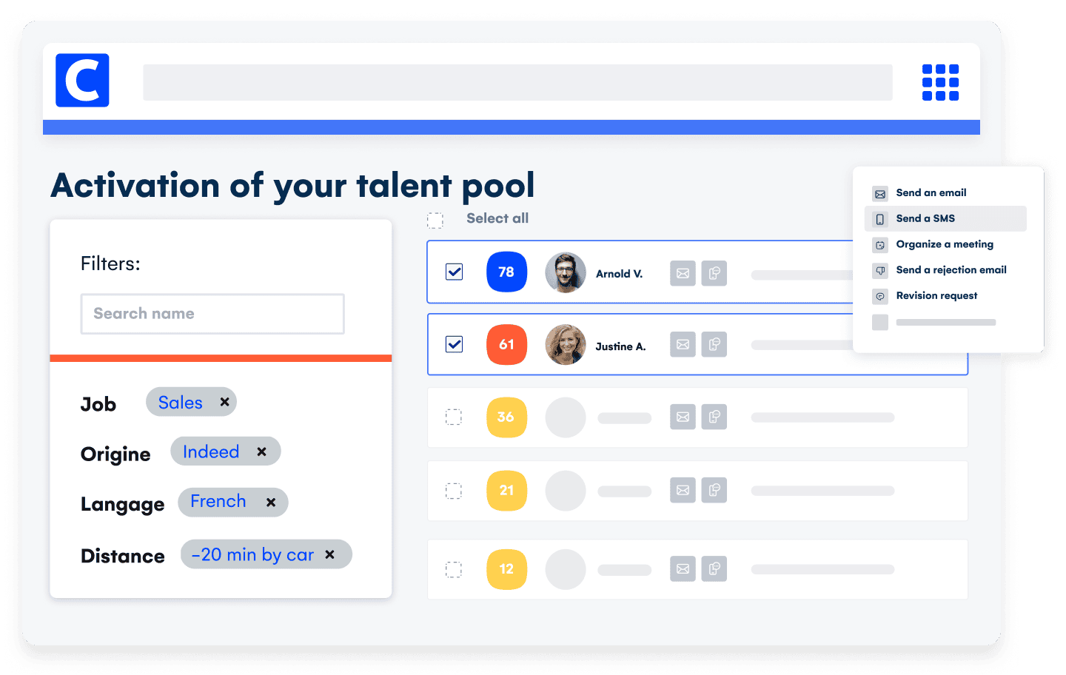1066x675 pixels.
Task: Remove the French language filter
Action: coord(271,503)
